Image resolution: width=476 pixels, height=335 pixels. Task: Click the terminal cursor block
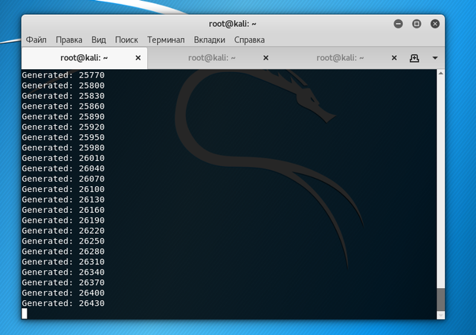pos(25,313)
